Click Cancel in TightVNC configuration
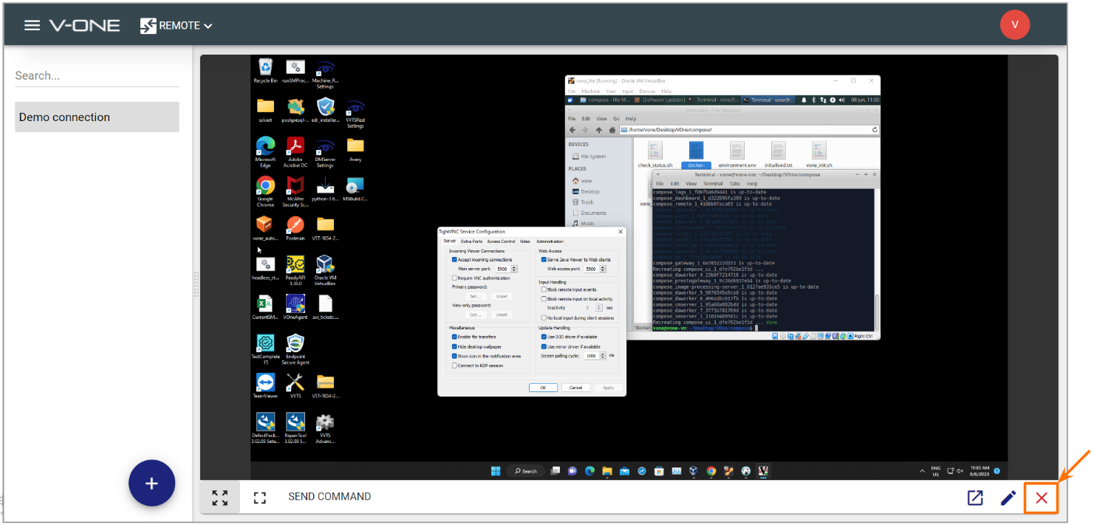Image resolution: width=1094 pixels, height=525 pixels. 575,387
